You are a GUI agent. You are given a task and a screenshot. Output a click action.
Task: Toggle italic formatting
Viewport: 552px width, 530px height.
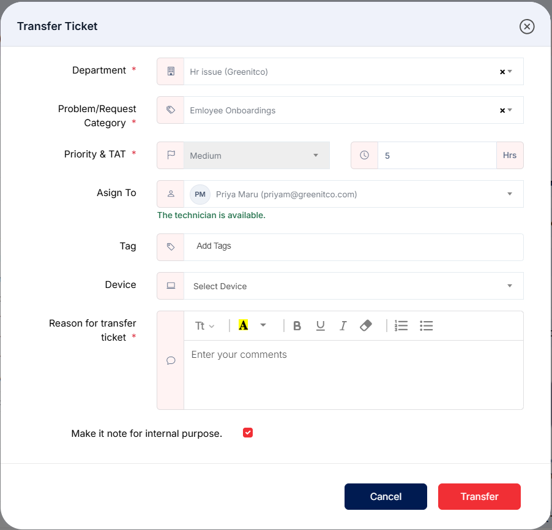[343, 325]
